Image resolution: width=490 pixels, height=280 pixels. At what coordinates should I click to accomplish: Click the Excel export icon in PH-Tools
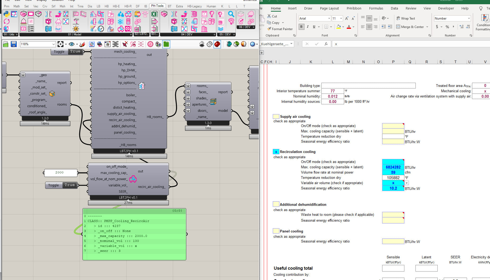click(x=155, y=14)
